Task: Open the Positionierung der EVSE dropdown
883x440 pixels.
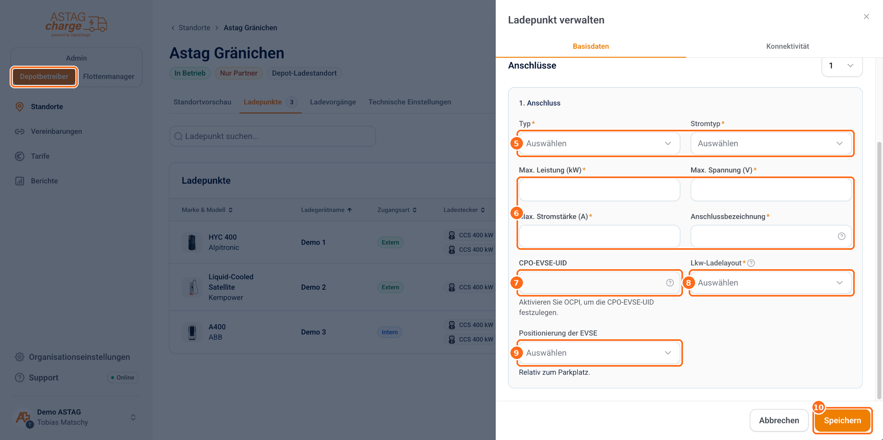Action: click(x=599, y=353)
